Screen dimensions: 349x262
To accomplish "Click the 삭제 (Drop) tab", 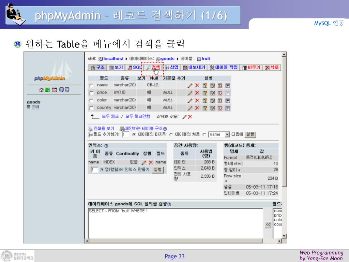I will (x=272, y=68).
